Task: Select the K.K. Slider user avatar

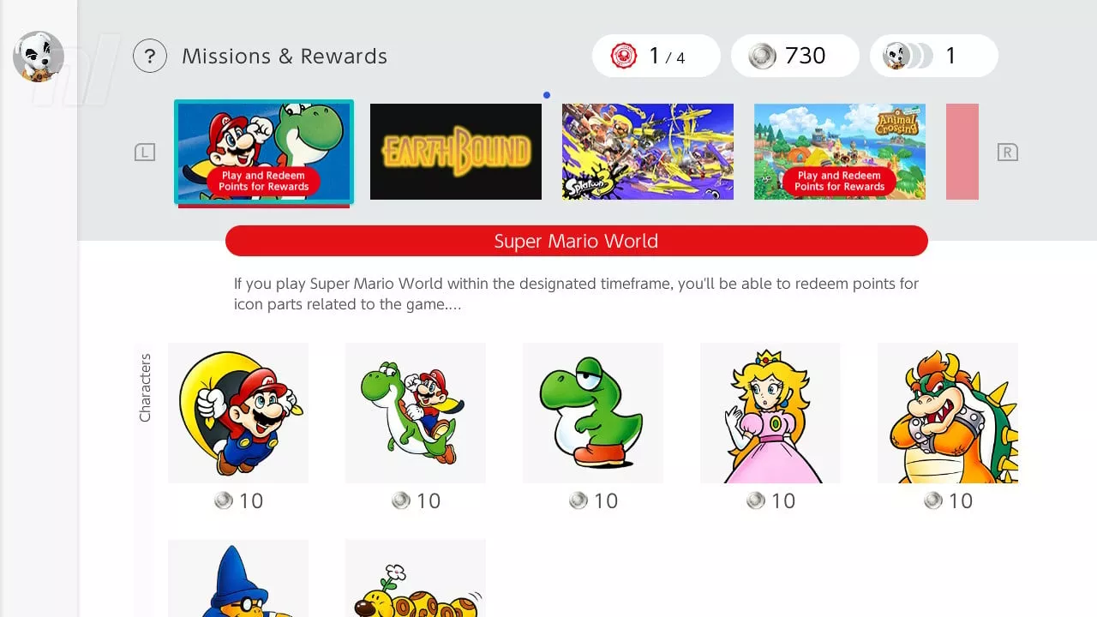Action: (x=39, y=57)
